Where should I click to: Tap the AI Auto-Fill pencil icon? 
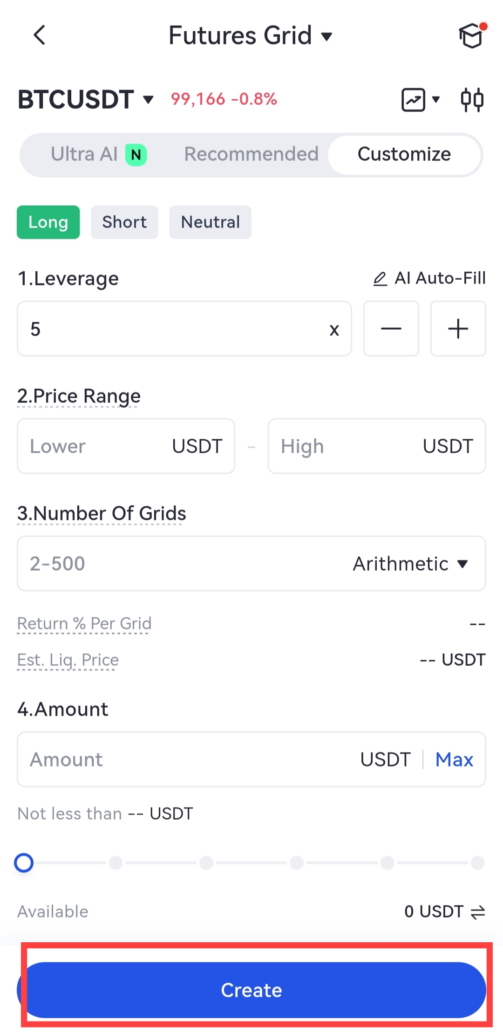coord(380,279)
